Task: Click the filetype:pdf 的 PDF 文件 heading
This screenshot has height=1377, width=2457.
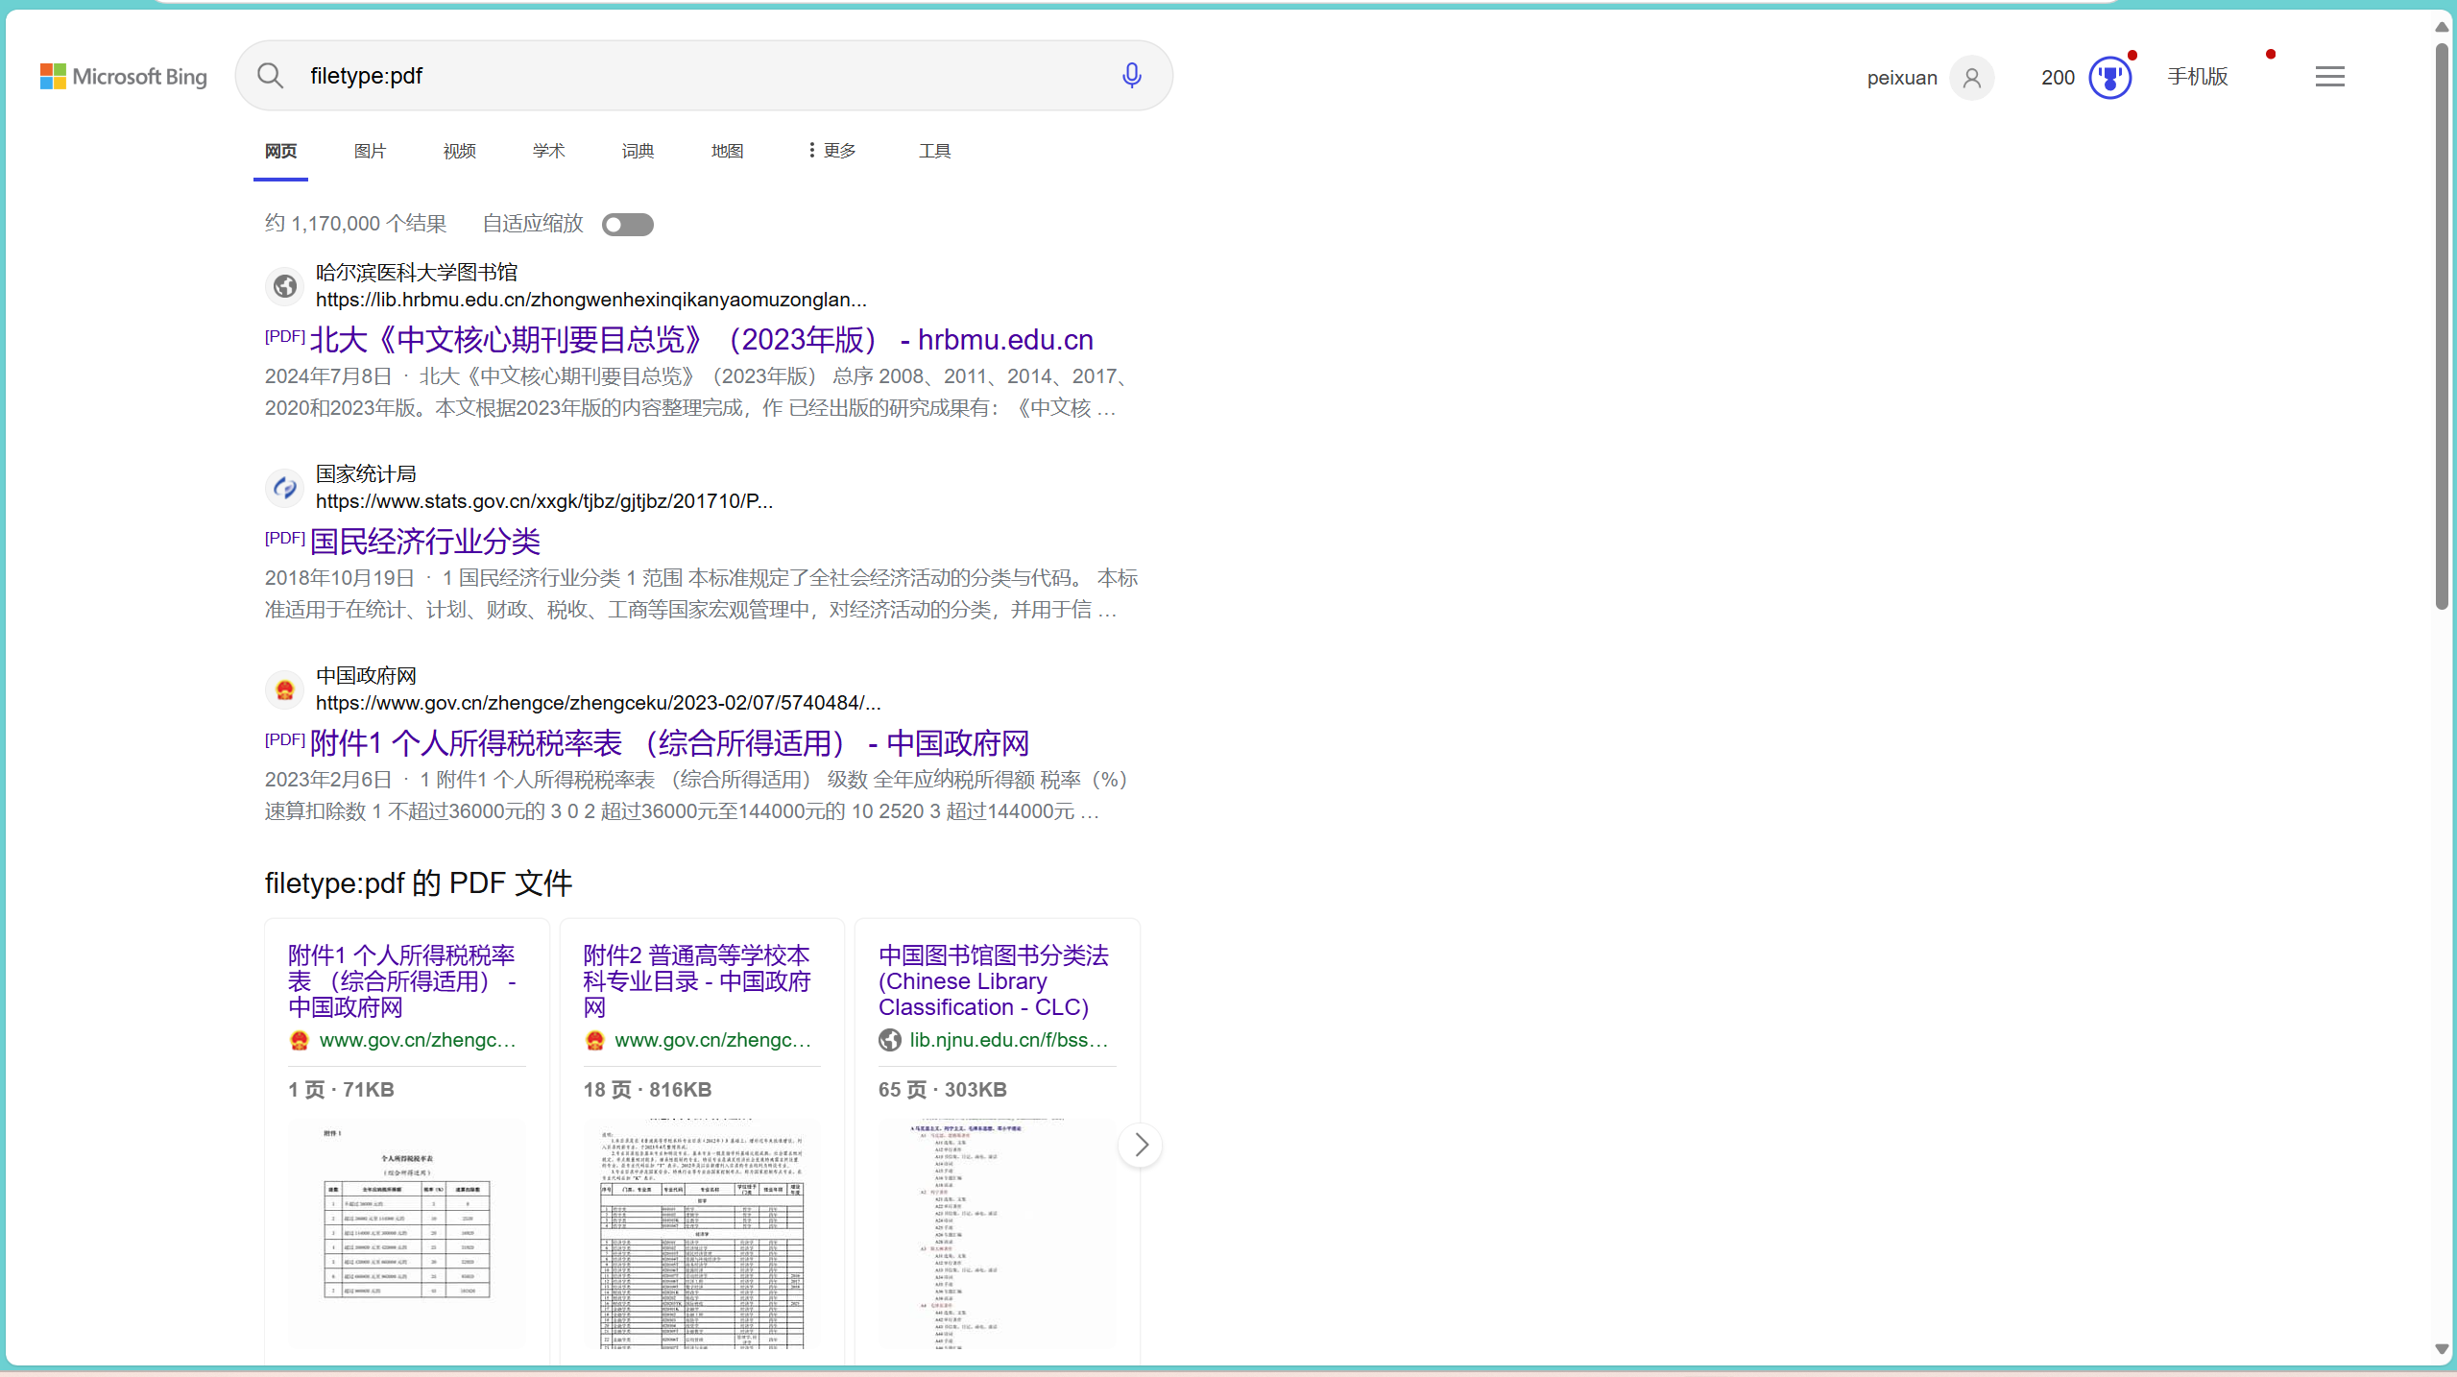Action: pyautogui.click(x=419, y=883)
